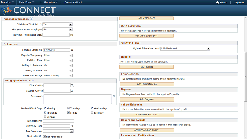Expand the Comments box pop-out icon
The width and height of the screenshot is (247, 139).
pyautogui.click(x=113, y=96)
